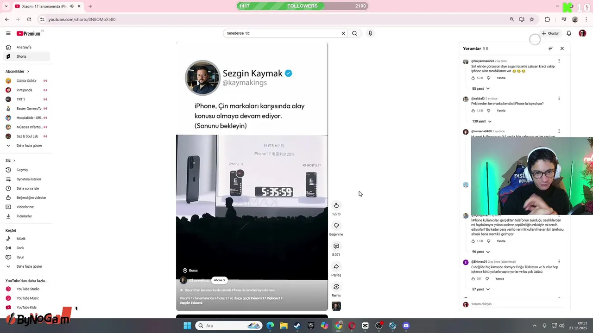The image size is (593, 333).
Task: Open the YouTube hamburger guide menu
Action: tap(8, 33)
